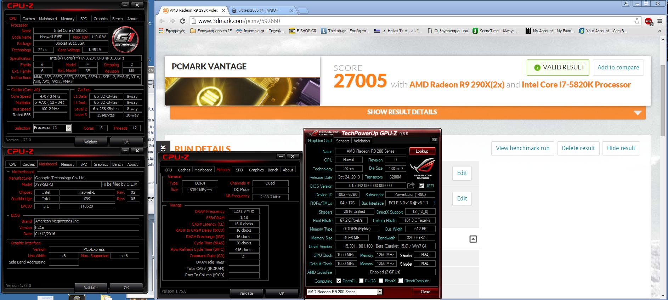Open SPD tab in top CPU-Z window

click(x=84, y=19)
